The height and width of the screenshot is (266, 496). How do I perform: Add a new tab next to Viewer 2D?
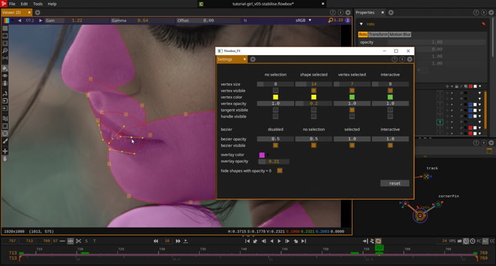point(37,12)
